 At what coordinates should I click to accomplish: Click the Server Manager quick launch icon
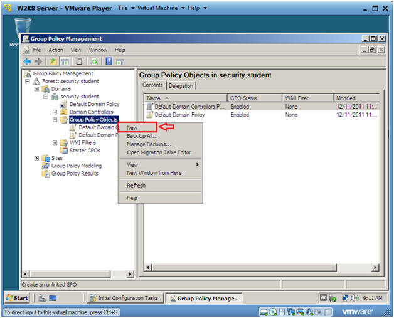point(42,298)
